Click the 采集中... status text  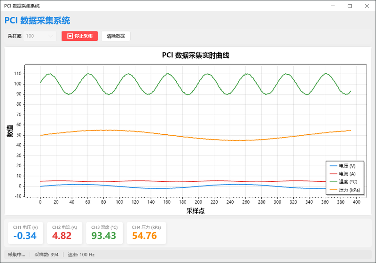(16, 255)
